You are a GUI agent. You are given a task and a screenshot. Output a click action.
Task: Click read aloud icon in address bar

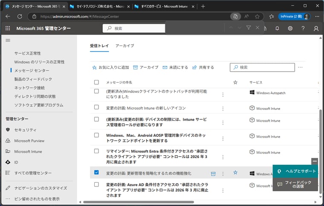(246, 17)
